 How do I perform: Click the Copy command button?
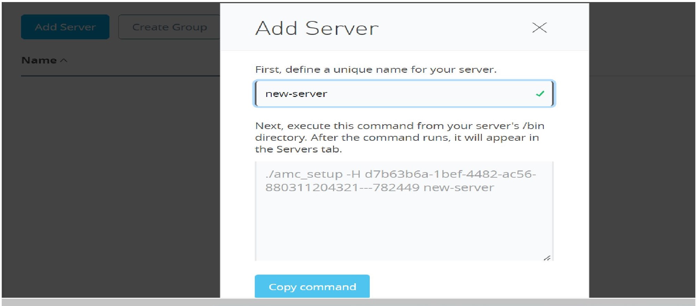pos(312,286)
